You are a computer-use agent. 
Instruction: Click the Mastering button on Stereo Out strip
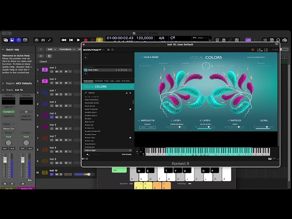pyautogui.click(x=26, y=120)
